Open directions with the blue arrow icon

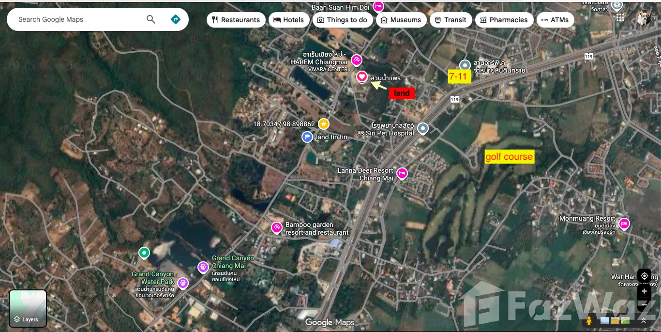click(175, 19)
